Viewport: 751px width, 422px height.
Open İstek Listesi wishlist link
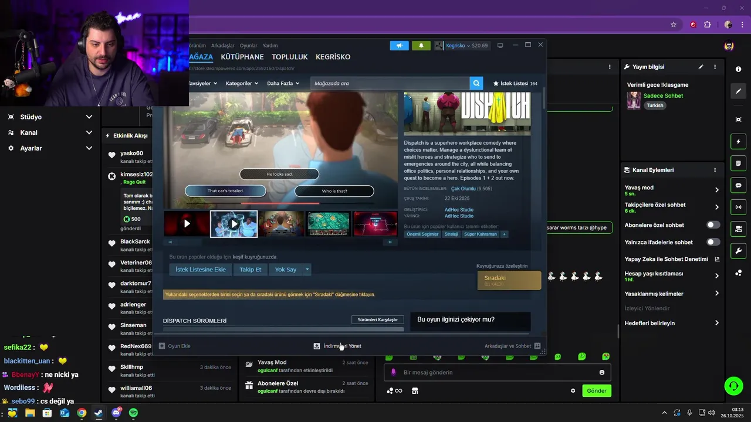click(515, 83)
